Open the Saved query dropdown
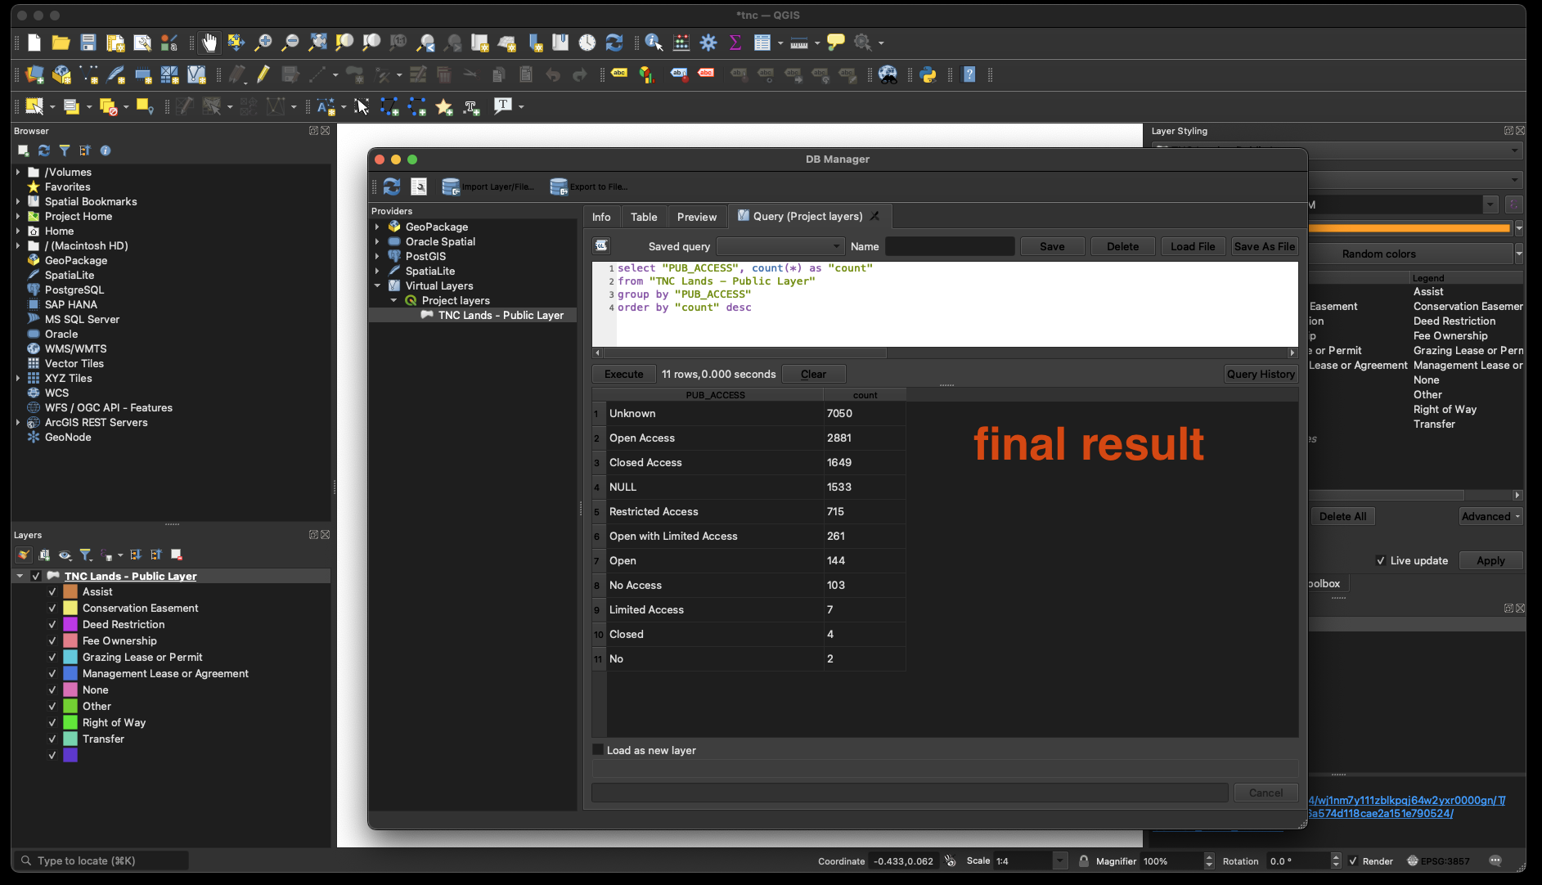The height and width of the screenshot is (885, 1542). pyautogui.click(x=780, y=246)
